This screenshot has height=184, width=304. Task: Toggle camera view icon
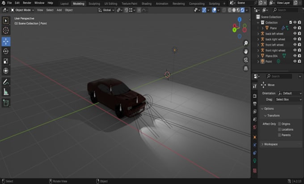tap(246, 60)
